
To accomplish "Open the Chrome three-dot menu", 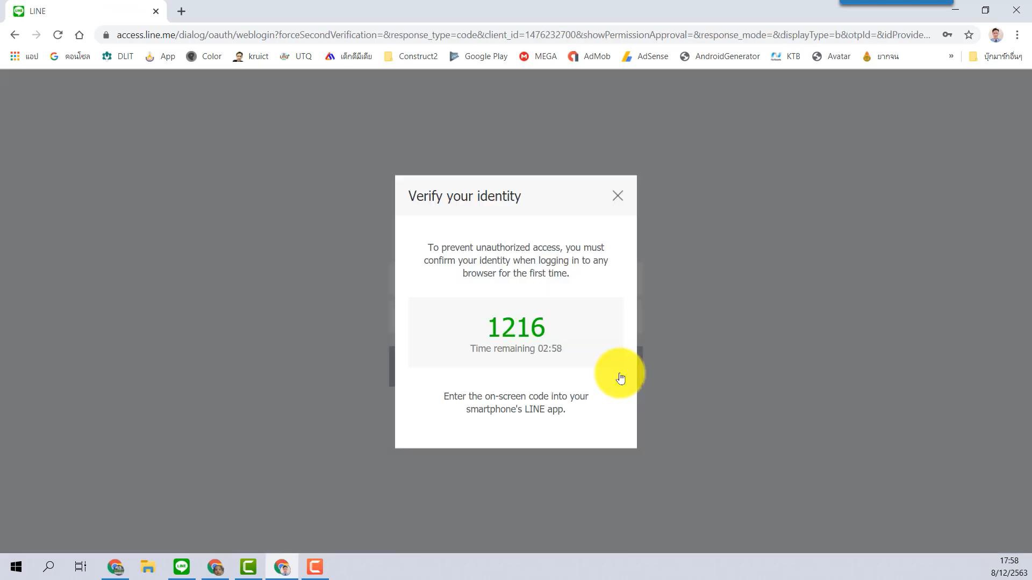I will (x=1017, y=35).
